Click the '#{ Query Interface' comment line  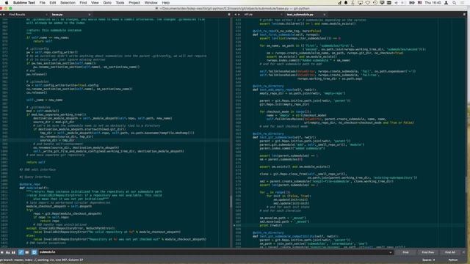(35, 177)
